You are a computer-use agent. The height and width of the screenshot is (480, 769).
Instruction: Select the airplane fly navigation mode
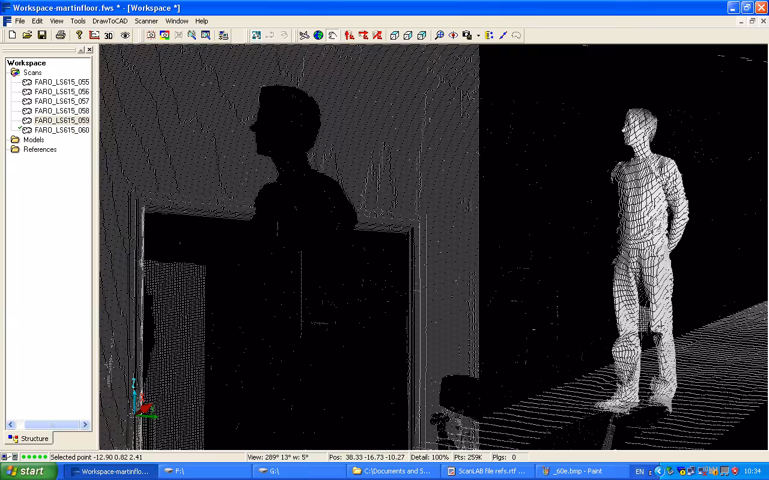[305, 35]
